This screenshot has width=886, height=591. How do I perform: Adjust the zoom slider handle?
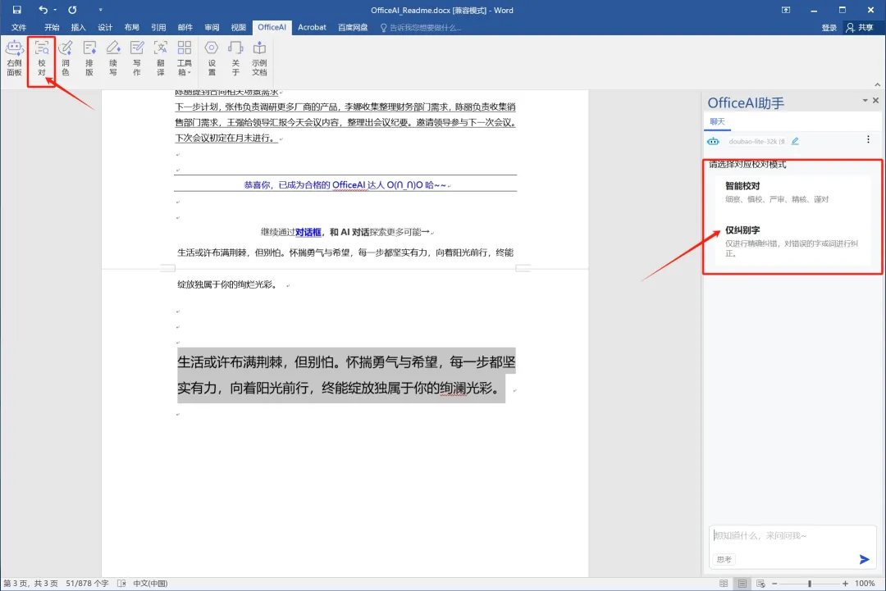tap(810, 584)
